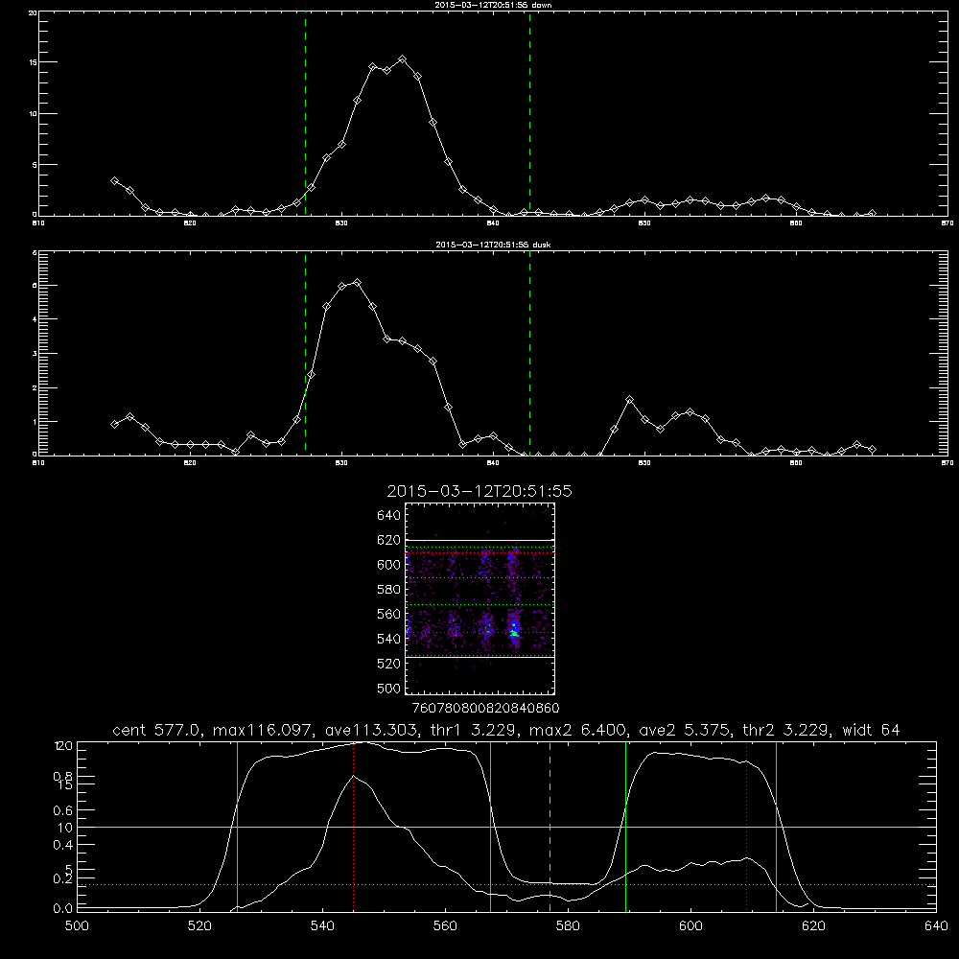The height and width of the screenshot is (959, 959).
Task: Click the 840 label on dusk plot x-axis
Action: [x=493, y=463]
